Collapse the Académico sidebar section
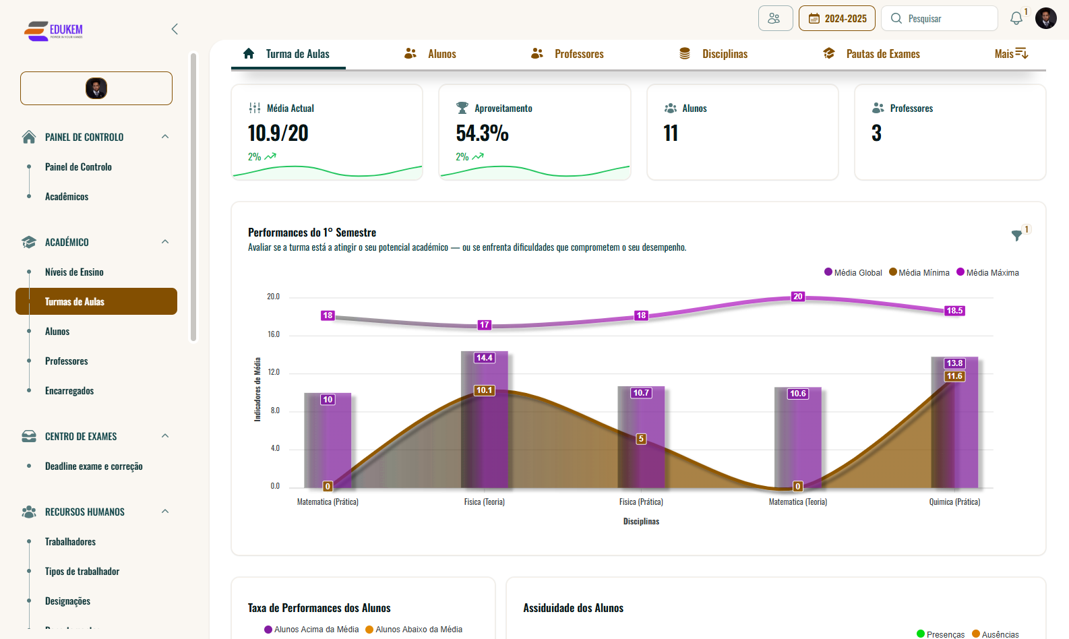Image resolution: width=1069 pixels, height=639 pixels. point(165,242)
